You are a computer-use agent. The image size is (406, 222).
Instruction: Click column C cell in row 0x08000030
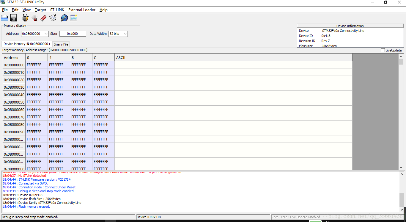pos(103,87)
